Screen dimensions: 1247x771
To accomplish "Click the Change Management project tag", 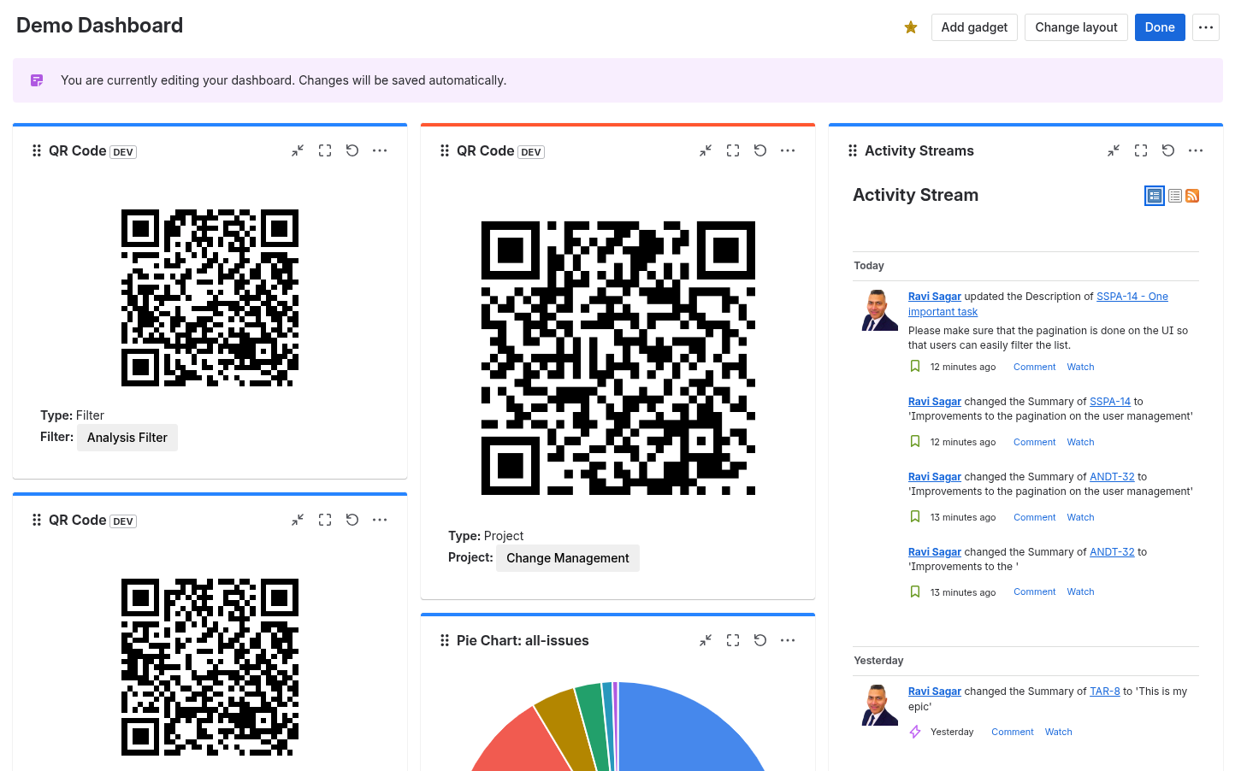I will [x=568, y=558].
